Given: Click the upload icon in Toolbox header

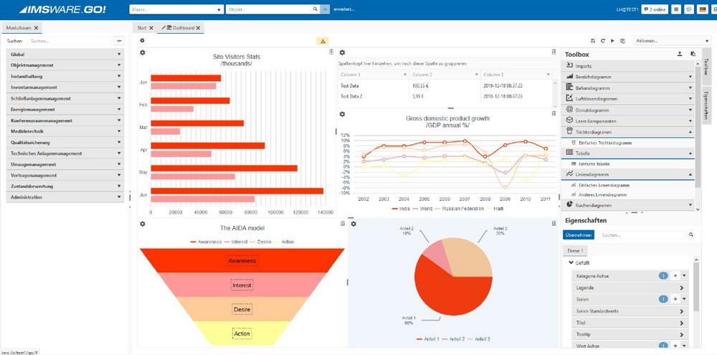Looking at the screenshot, I should click(x=680, y=54).
